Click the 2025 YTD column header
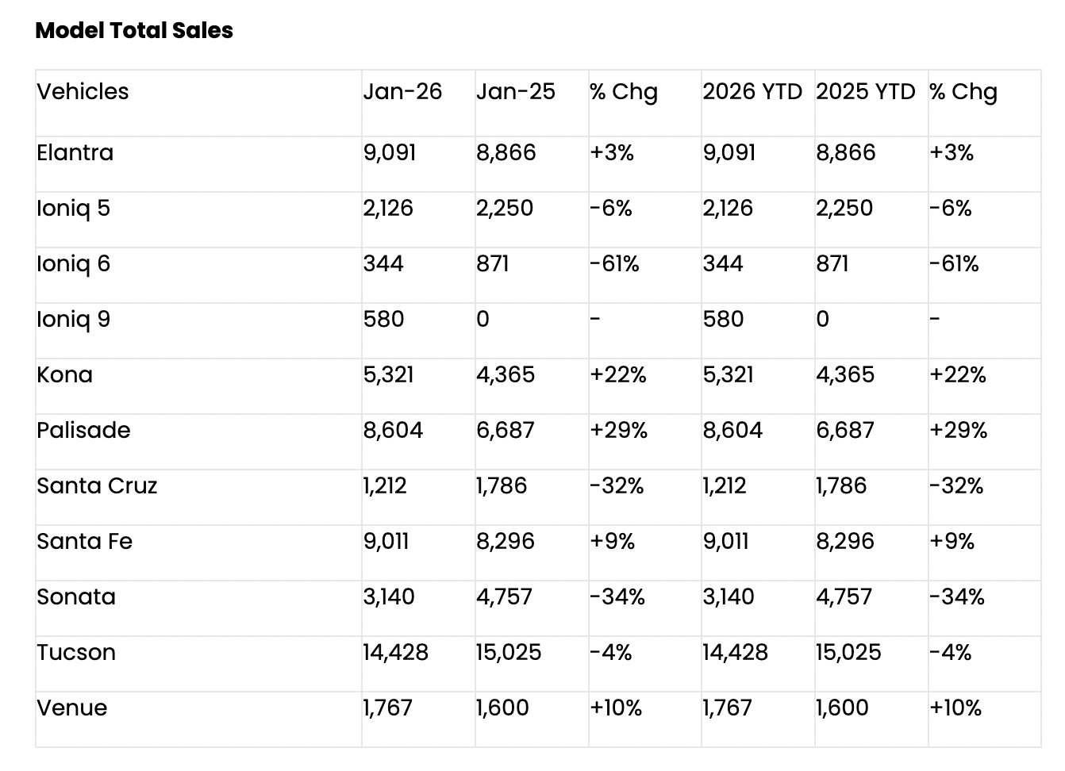Screen dimensions: 1065x771 [865, 92]
